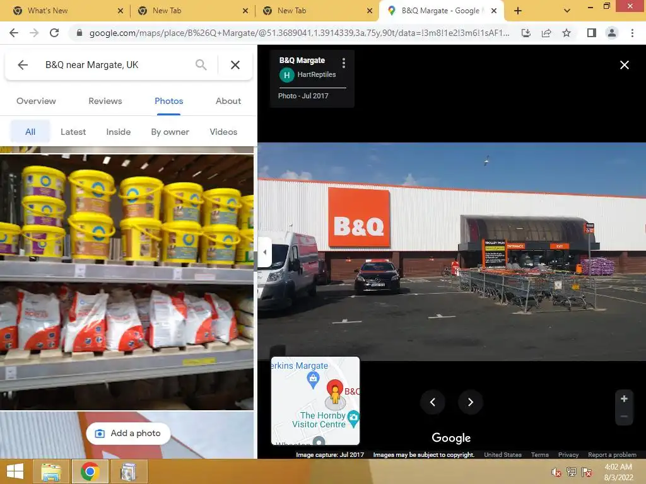
Task: Click the Action Center flag tray icon
Action: click(587, 472)
